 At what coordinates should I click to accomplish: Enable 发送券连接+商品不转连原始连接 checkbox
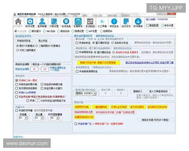[x=17, y=97]
